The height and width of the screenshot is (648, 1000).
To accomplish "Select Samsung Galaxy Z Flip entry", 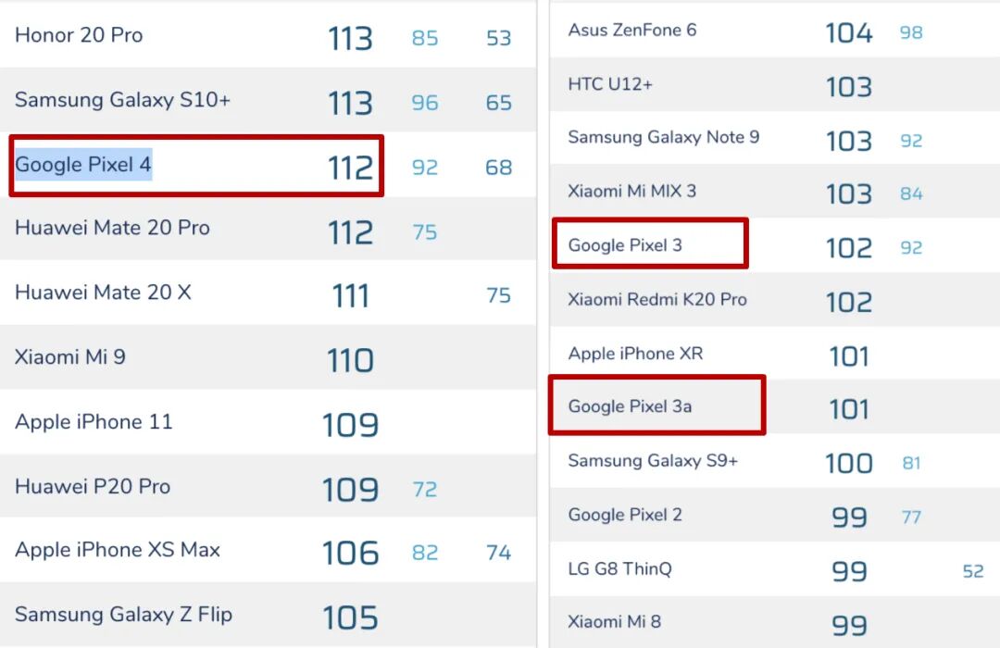I will click(x=123, y=615).
